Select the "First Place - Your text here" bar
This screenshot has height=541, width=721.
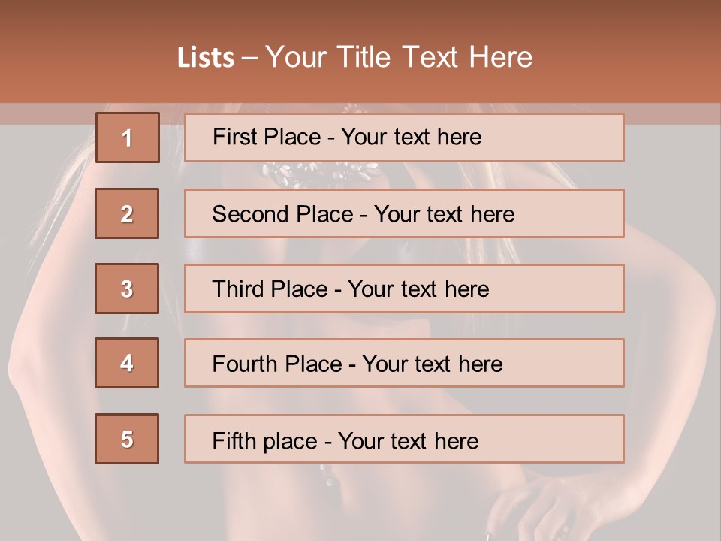click(x=404, y=138)
